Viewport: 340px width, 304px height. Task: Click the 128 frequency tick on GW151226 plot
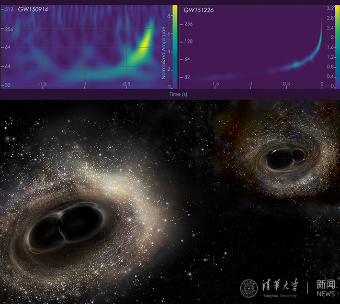tap(188, 41)
